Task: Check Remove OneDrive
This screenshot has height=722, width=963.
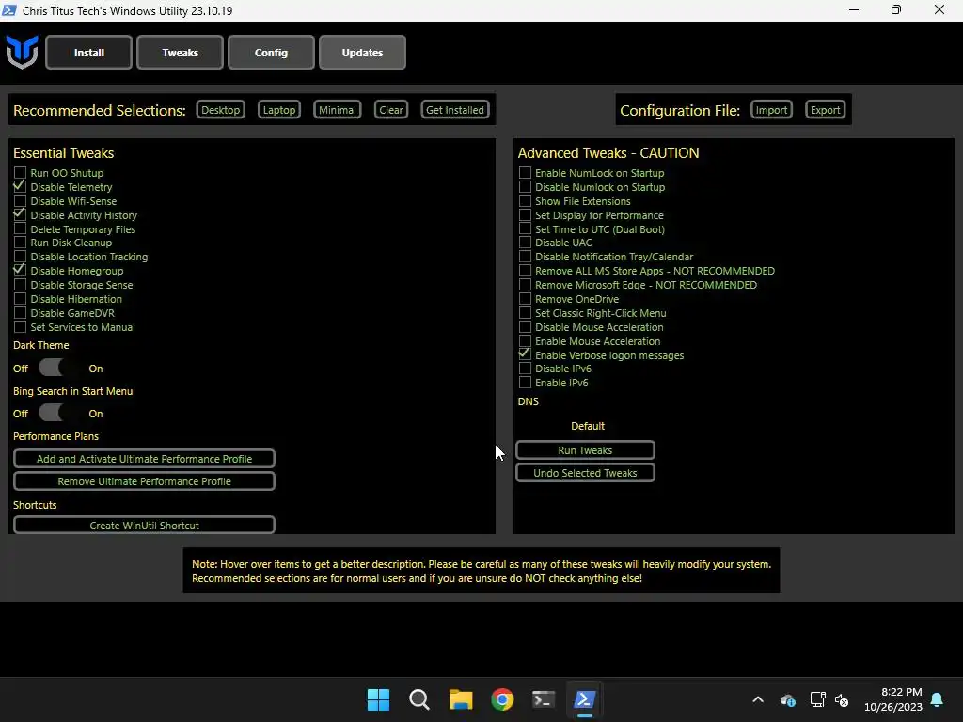Action: click(525, 299)
